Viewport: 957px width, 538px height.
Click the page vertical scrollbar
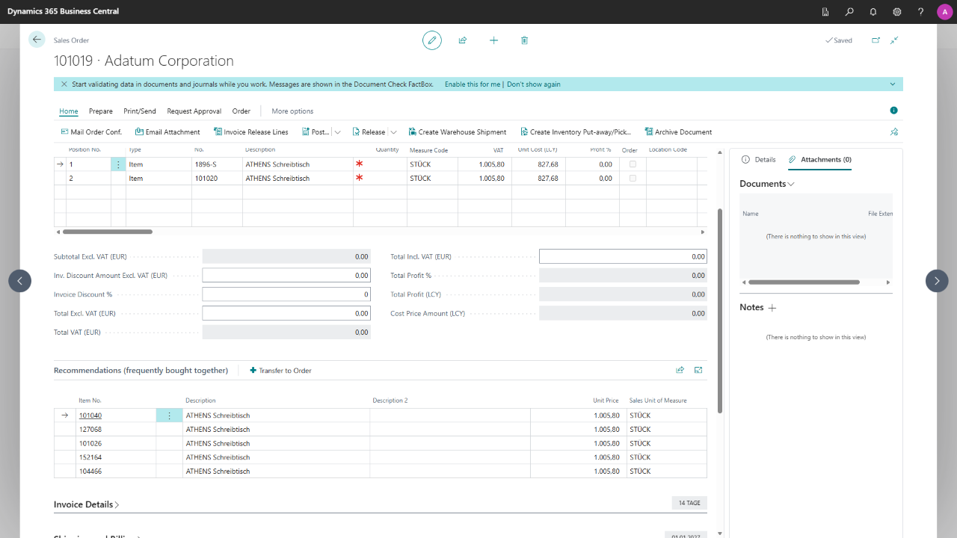pyautogui.click(x=719, y=311)
